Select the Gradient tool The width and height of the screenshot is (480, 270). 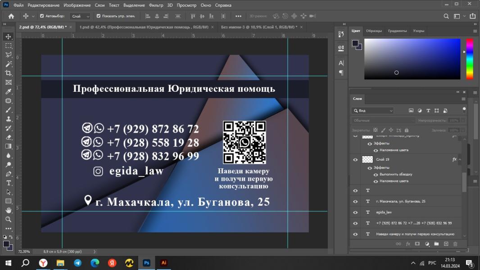pyautogui.click(x=8, y=146)
